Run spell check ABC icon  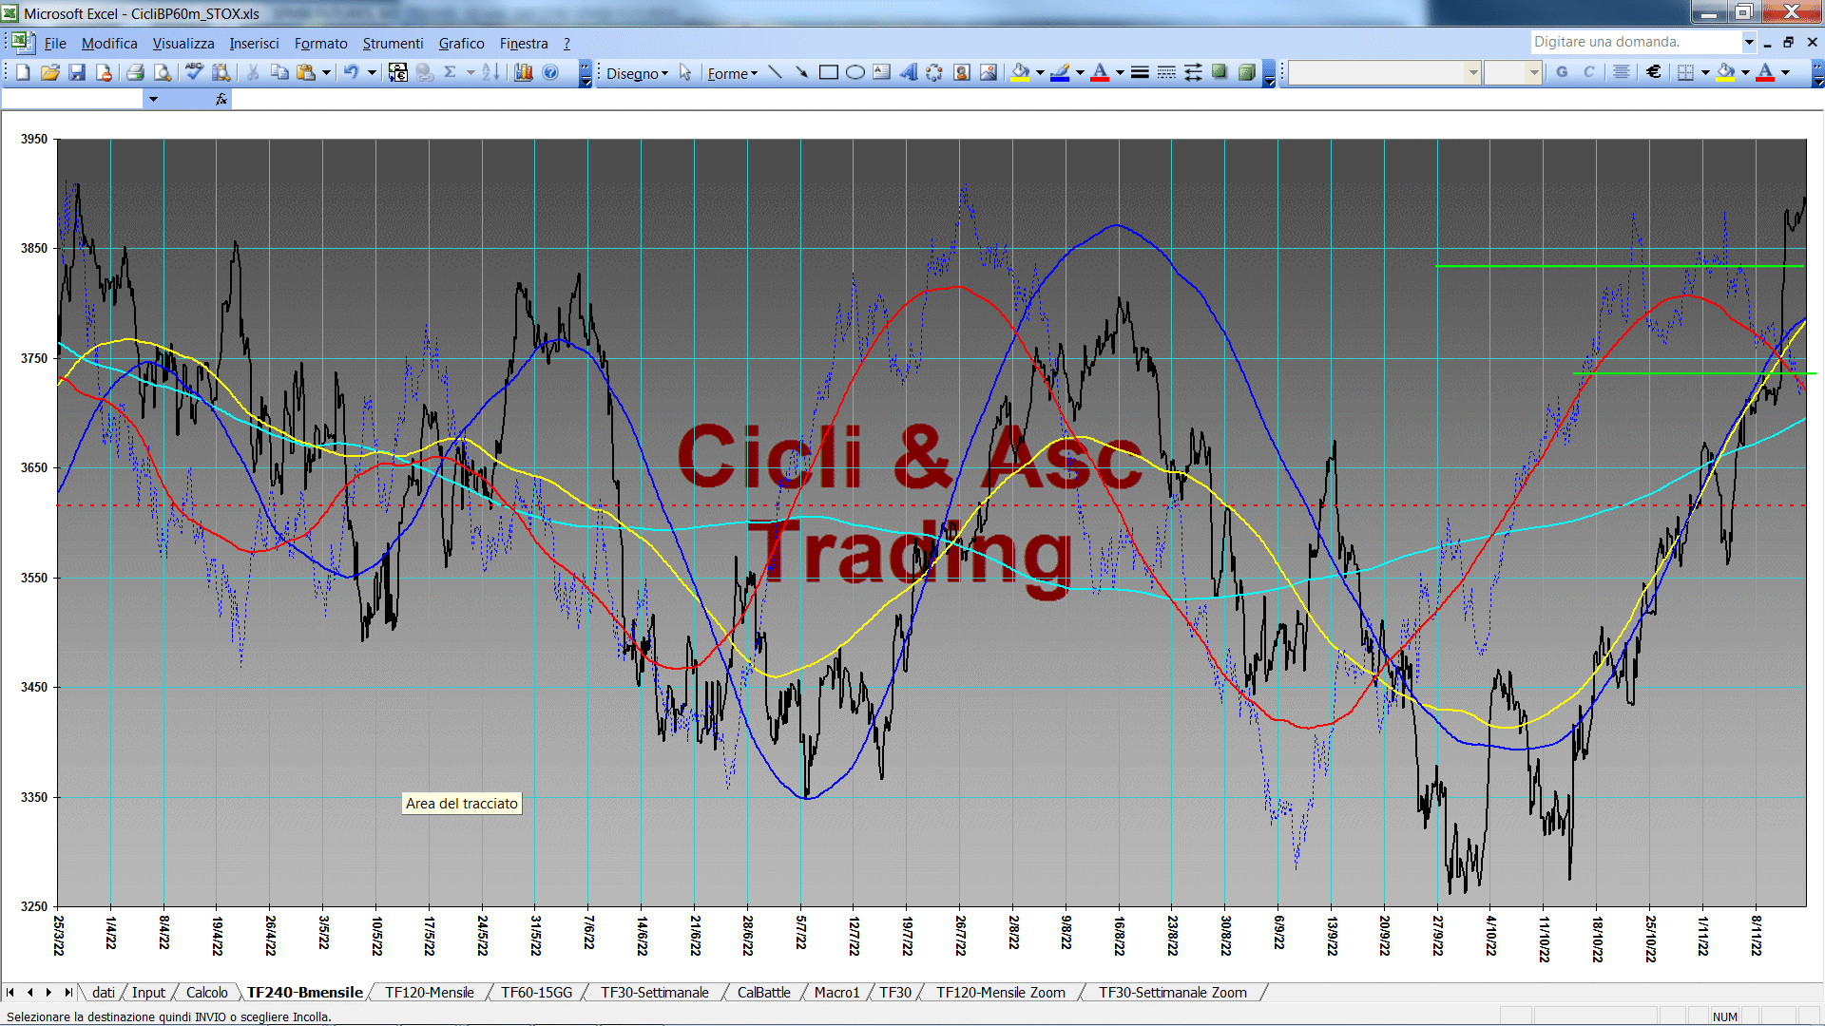point(194,72)
